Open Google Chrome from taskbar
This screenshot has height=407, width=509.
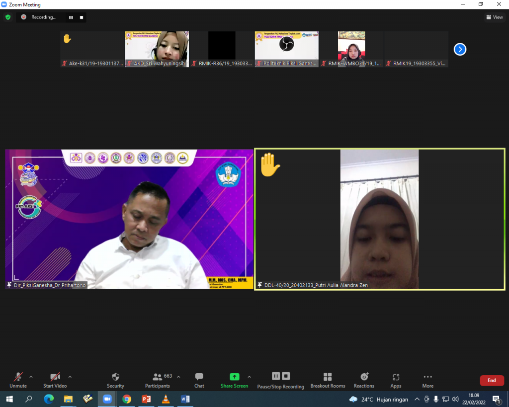click(127, 399)
